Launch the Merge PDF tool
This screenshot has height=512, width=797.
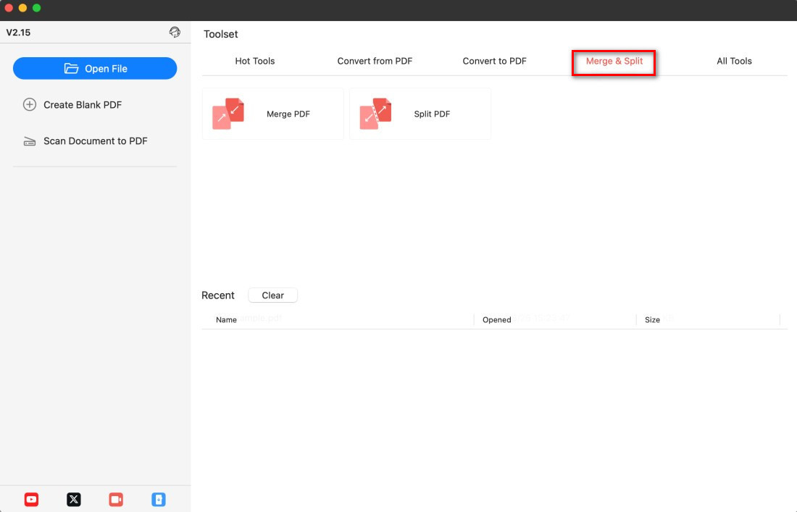point(272,114)
